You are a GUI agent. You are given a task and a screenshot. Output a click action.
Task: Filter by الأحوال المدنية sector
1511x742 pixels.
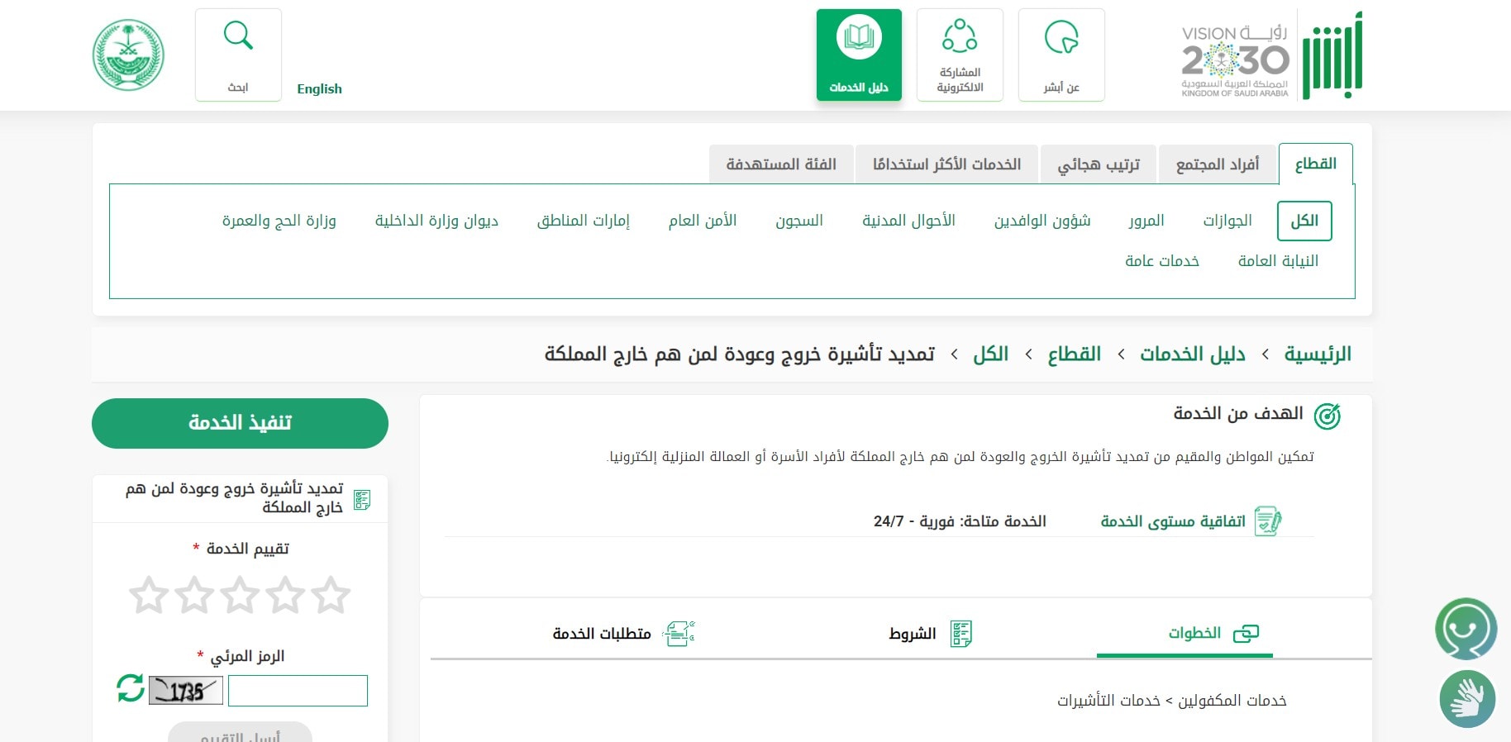[x=908, y=221]
